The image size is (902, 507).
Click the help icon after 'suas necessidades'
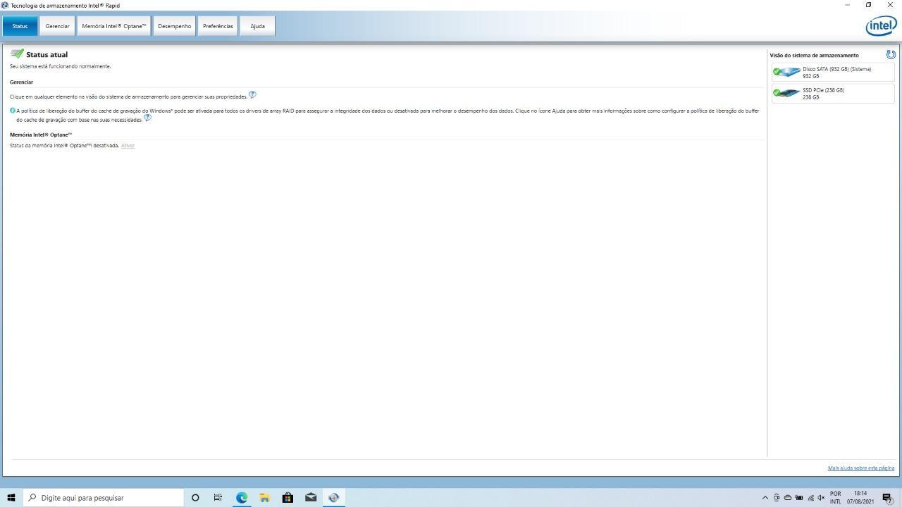click(x=147, y=118)
